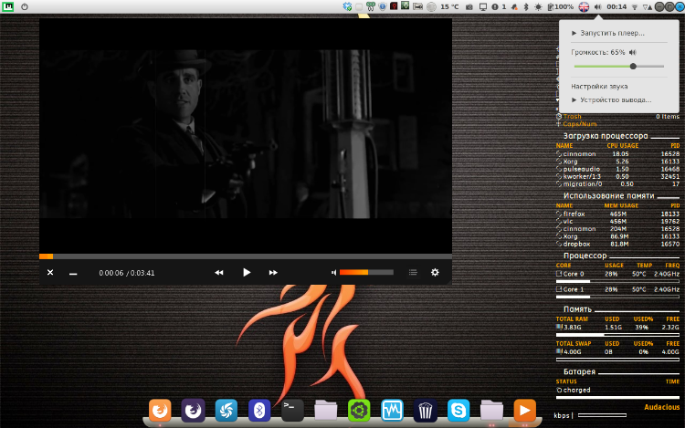Open the player settings gear
The image size is (685, 428).
pyautogui.click(x=435, y=272)
